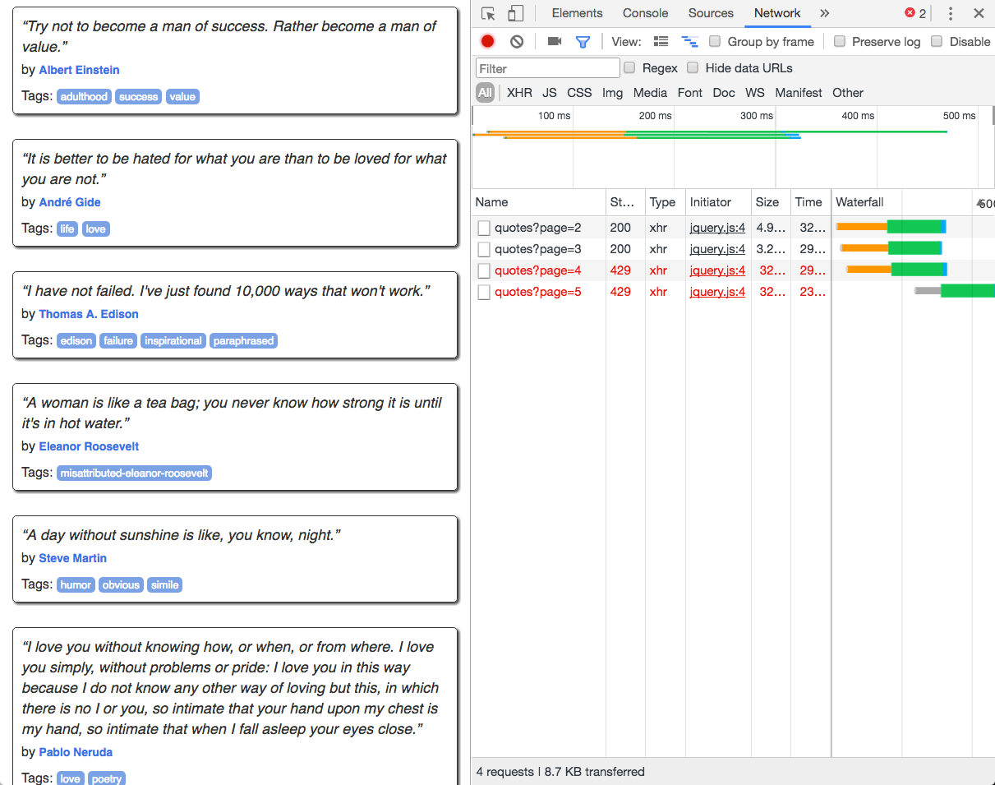The image size is (995, 785).
Task: Open jquery.js:4 initiator for quotes?page=4
Action: 717,270
